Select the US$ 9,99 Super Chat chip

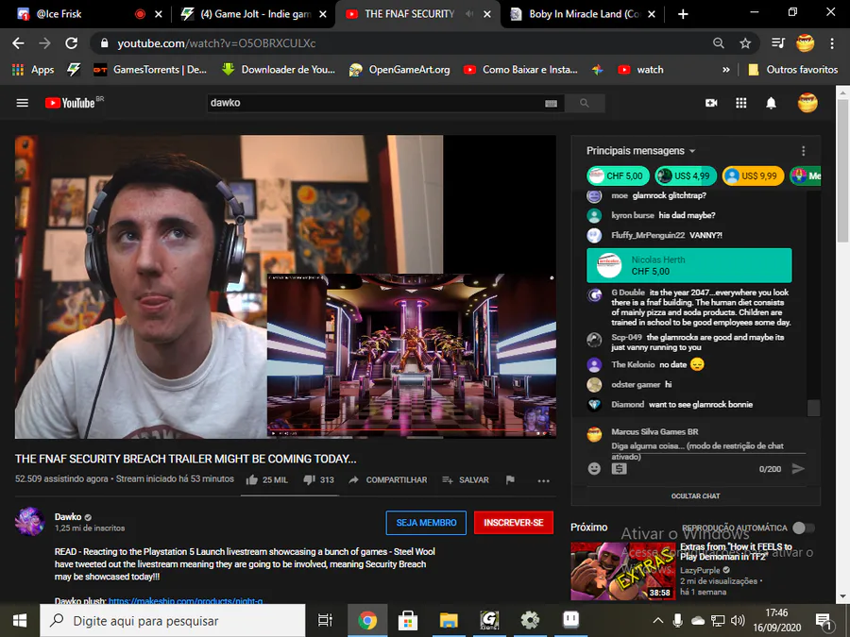tap(753, 176)
